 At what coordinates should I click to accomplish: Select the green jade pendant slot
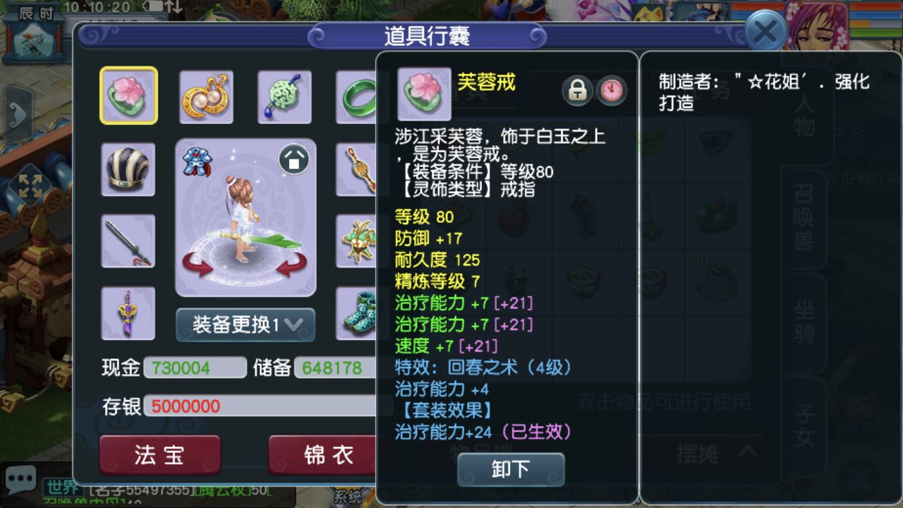pyautogui.click(x=284, y=97)
